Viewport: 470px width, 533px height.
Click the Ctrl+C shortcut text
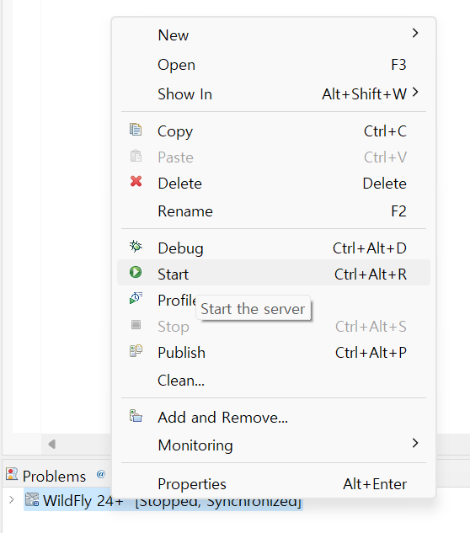(385, 131)
